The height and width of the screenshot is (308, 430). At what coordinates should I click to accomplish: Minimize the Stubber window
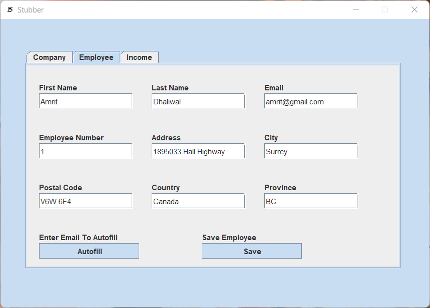click(x=356, y=9)
